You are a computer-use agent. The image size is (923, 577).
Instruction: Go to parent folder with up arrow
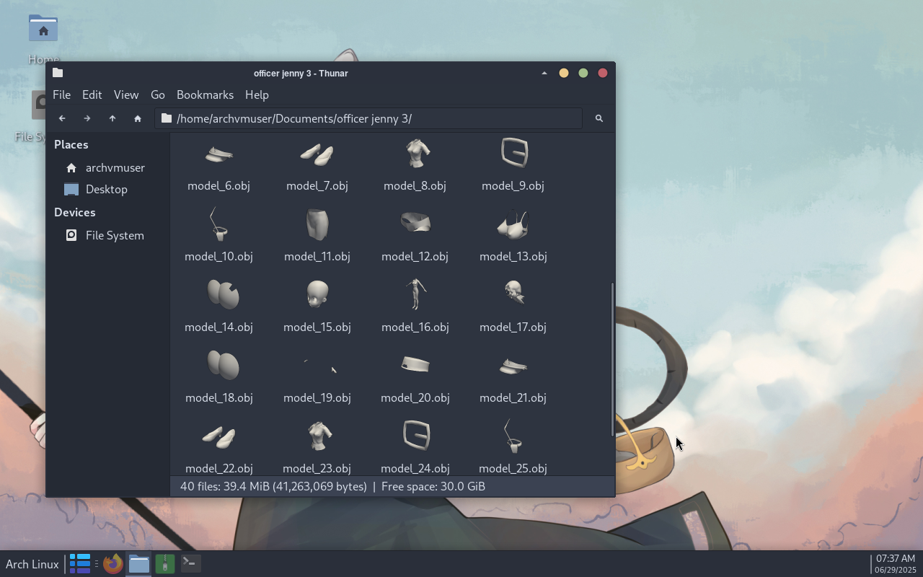pyautogui.click(x=112, y=118)
